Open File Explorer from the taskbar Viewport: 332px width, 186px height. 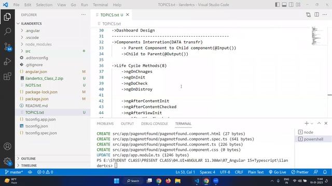pos(177,181)
